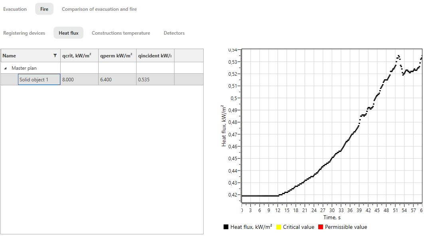Select the 8.000 qcrit value cell
This screenshot has height=236, width=424.
click(79, 80)
